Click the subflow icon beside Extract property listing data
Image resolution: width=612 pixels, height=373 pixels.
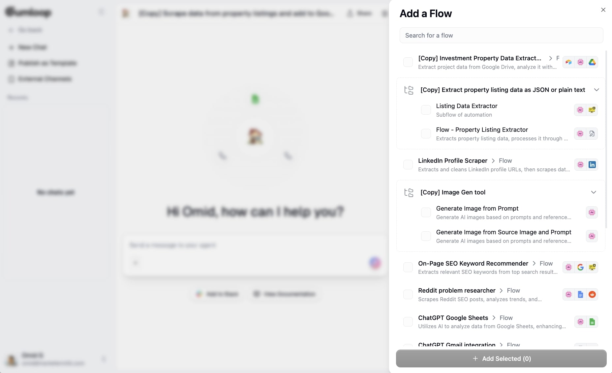tap(409, 90)
